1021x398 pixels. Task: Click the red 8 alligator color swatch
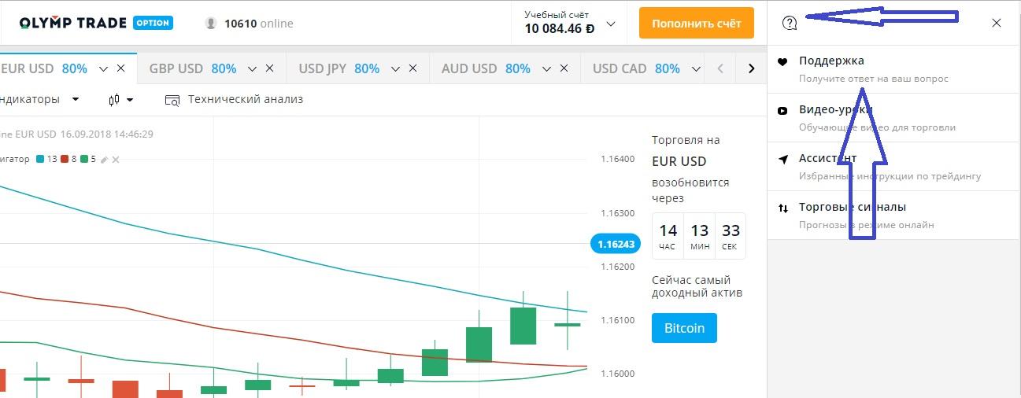click(x=65, y=159)
